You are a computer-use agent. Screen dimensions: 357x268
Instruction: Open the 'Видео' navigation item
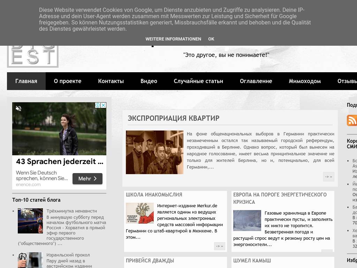(149, 81)
